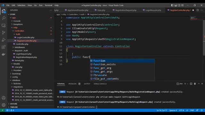Click remote window indicator in status bar
This screenshot has width=205, height=115.
[x=2, y=110]
